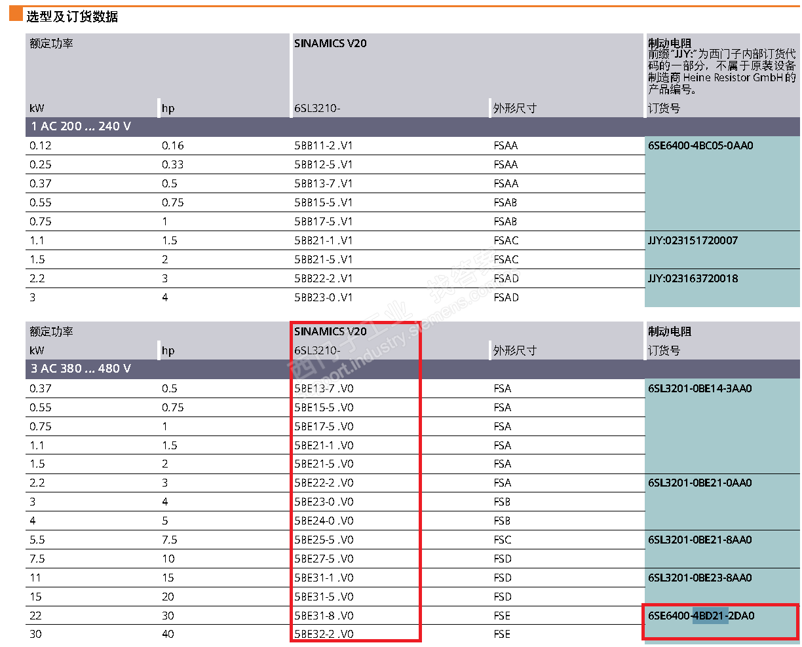Click braking resistor 6SE6400-4BC05-0AA0
The width and height of the screenshot is (802, 647).
tap(700, 145)
